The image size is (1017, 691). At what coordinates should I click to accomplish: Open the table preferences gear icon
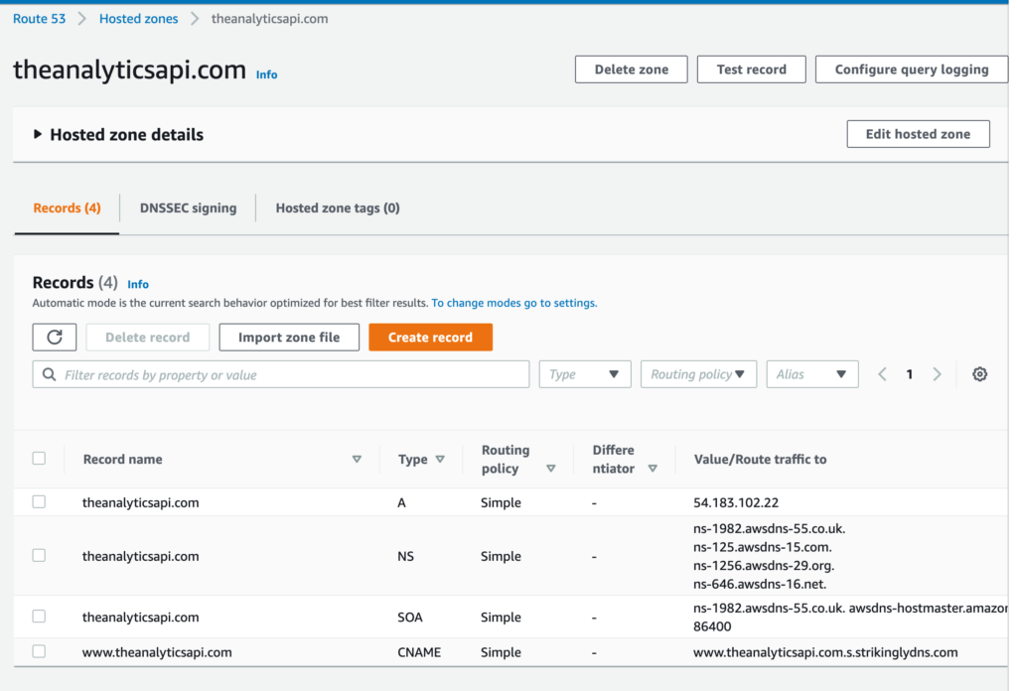[979, 374]
